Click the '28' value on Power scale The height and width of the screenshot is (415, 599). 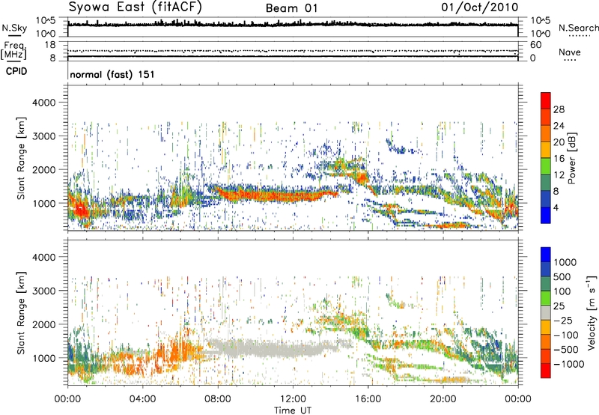[559, 109]
